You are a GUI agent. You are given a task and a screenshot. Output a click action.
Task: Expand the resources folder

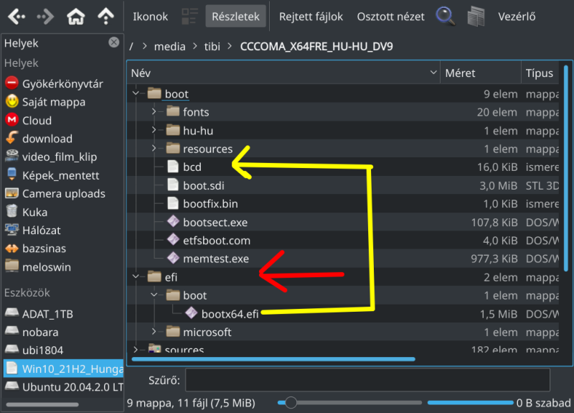click(x=154, y=149)
